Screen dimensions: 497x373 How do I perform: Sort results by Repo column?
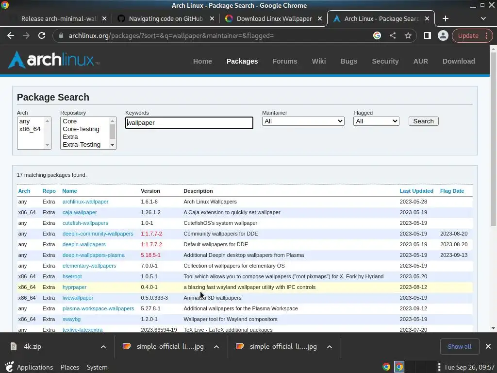(x=49, y=191)
